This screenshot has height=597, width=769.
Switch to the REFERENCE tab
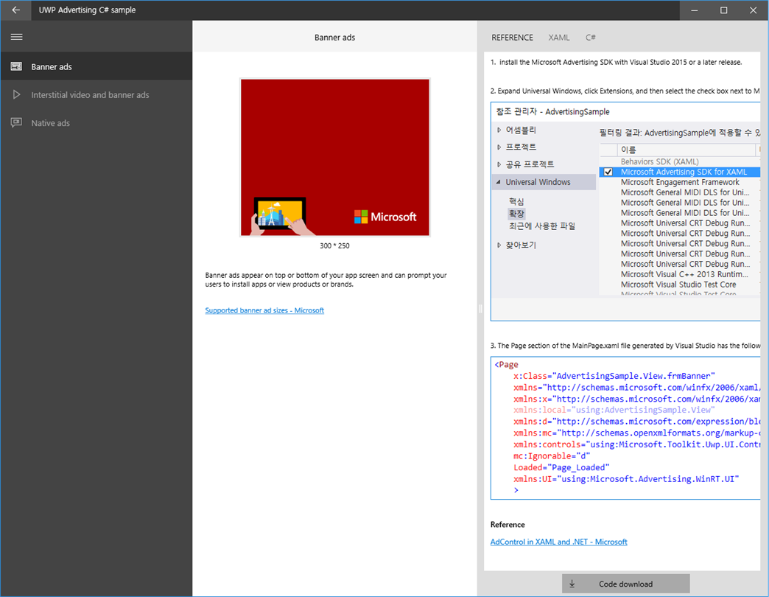click(x=512, y=38)
